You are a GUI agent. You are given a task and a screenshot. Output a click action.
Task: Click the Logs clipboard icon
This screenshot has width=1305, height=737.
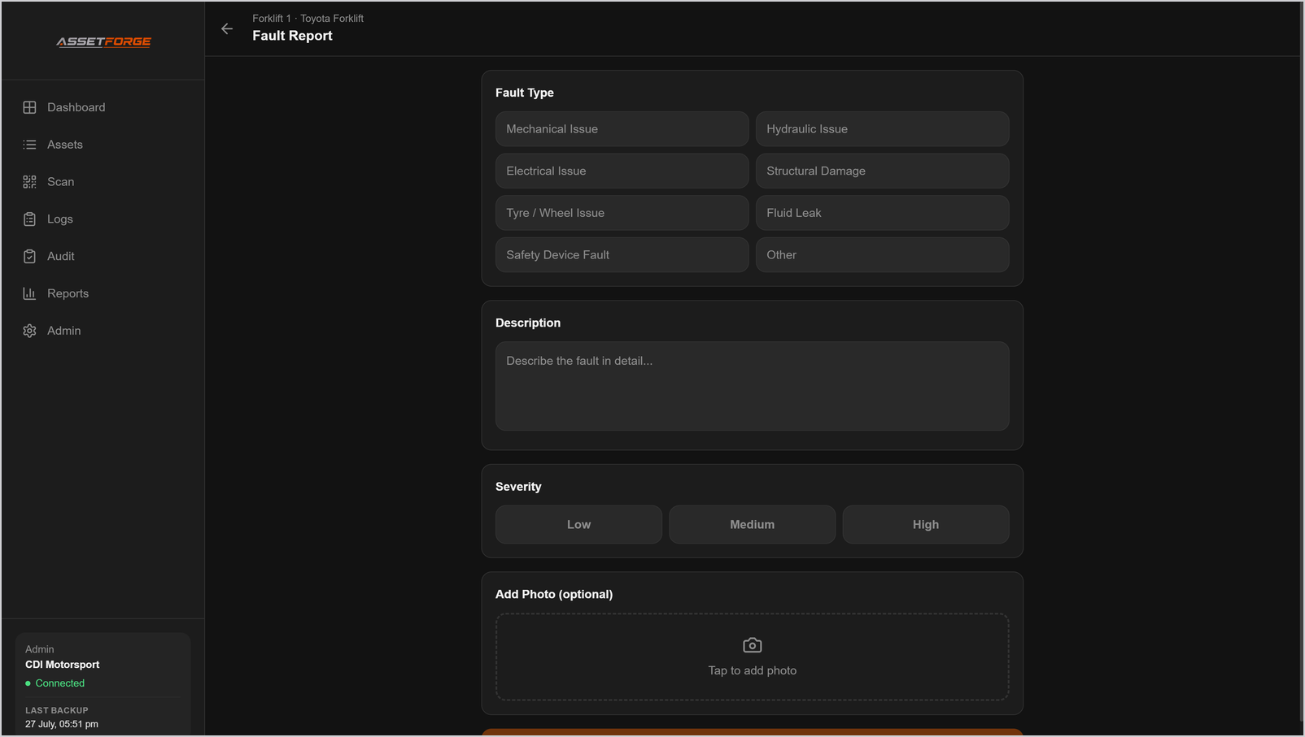[x=29, y=219]
